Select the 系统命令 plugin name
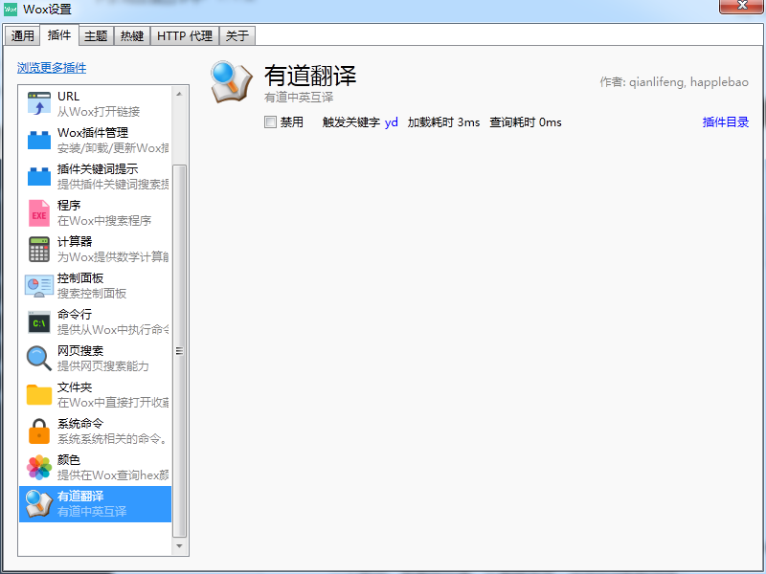 pyautogui.click(x=80, y=424)
